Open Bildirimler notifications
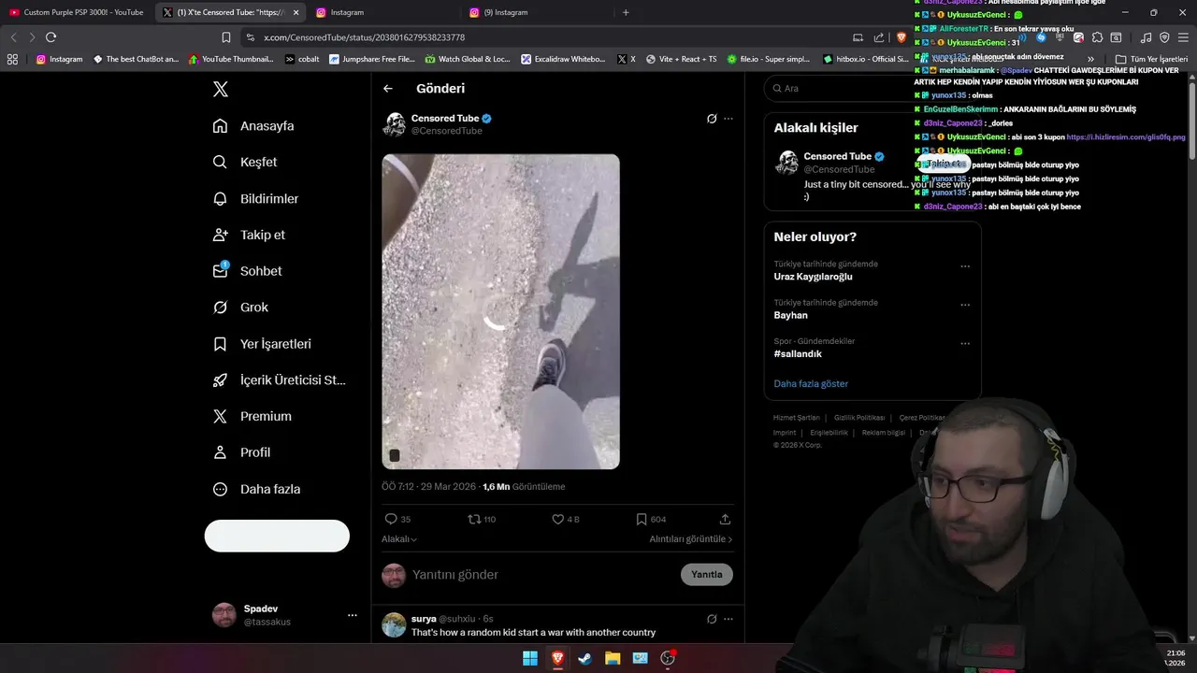 [x=255, y=199]
